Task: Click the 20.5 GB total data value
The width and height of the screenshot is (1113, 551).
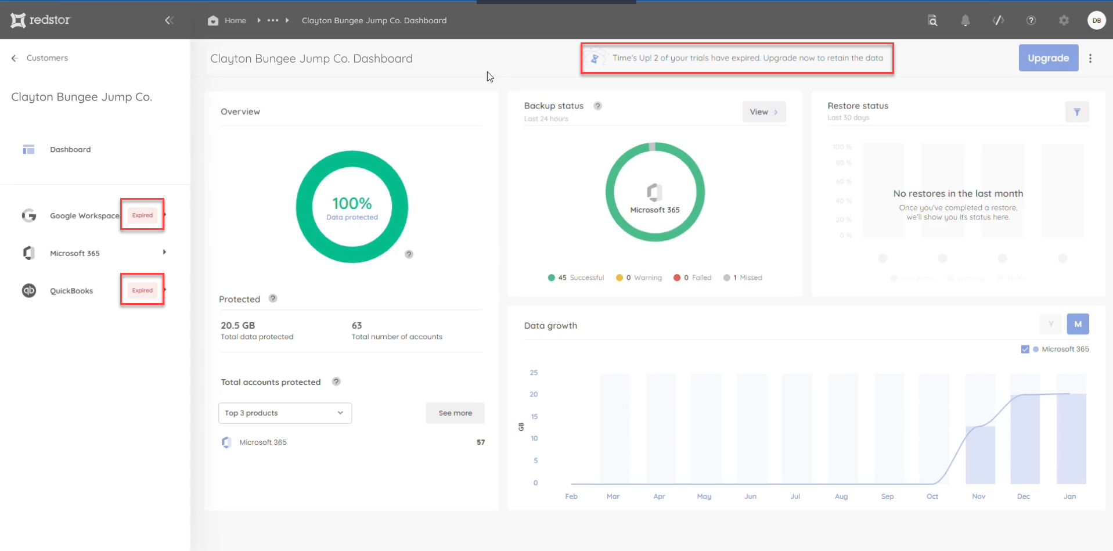Action: pos(237,325)
